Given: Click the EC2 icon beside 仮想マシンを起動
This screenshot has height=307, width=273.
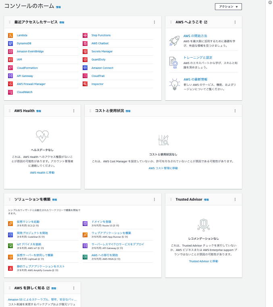Looking at the screenshot, I should coord(10,223).
